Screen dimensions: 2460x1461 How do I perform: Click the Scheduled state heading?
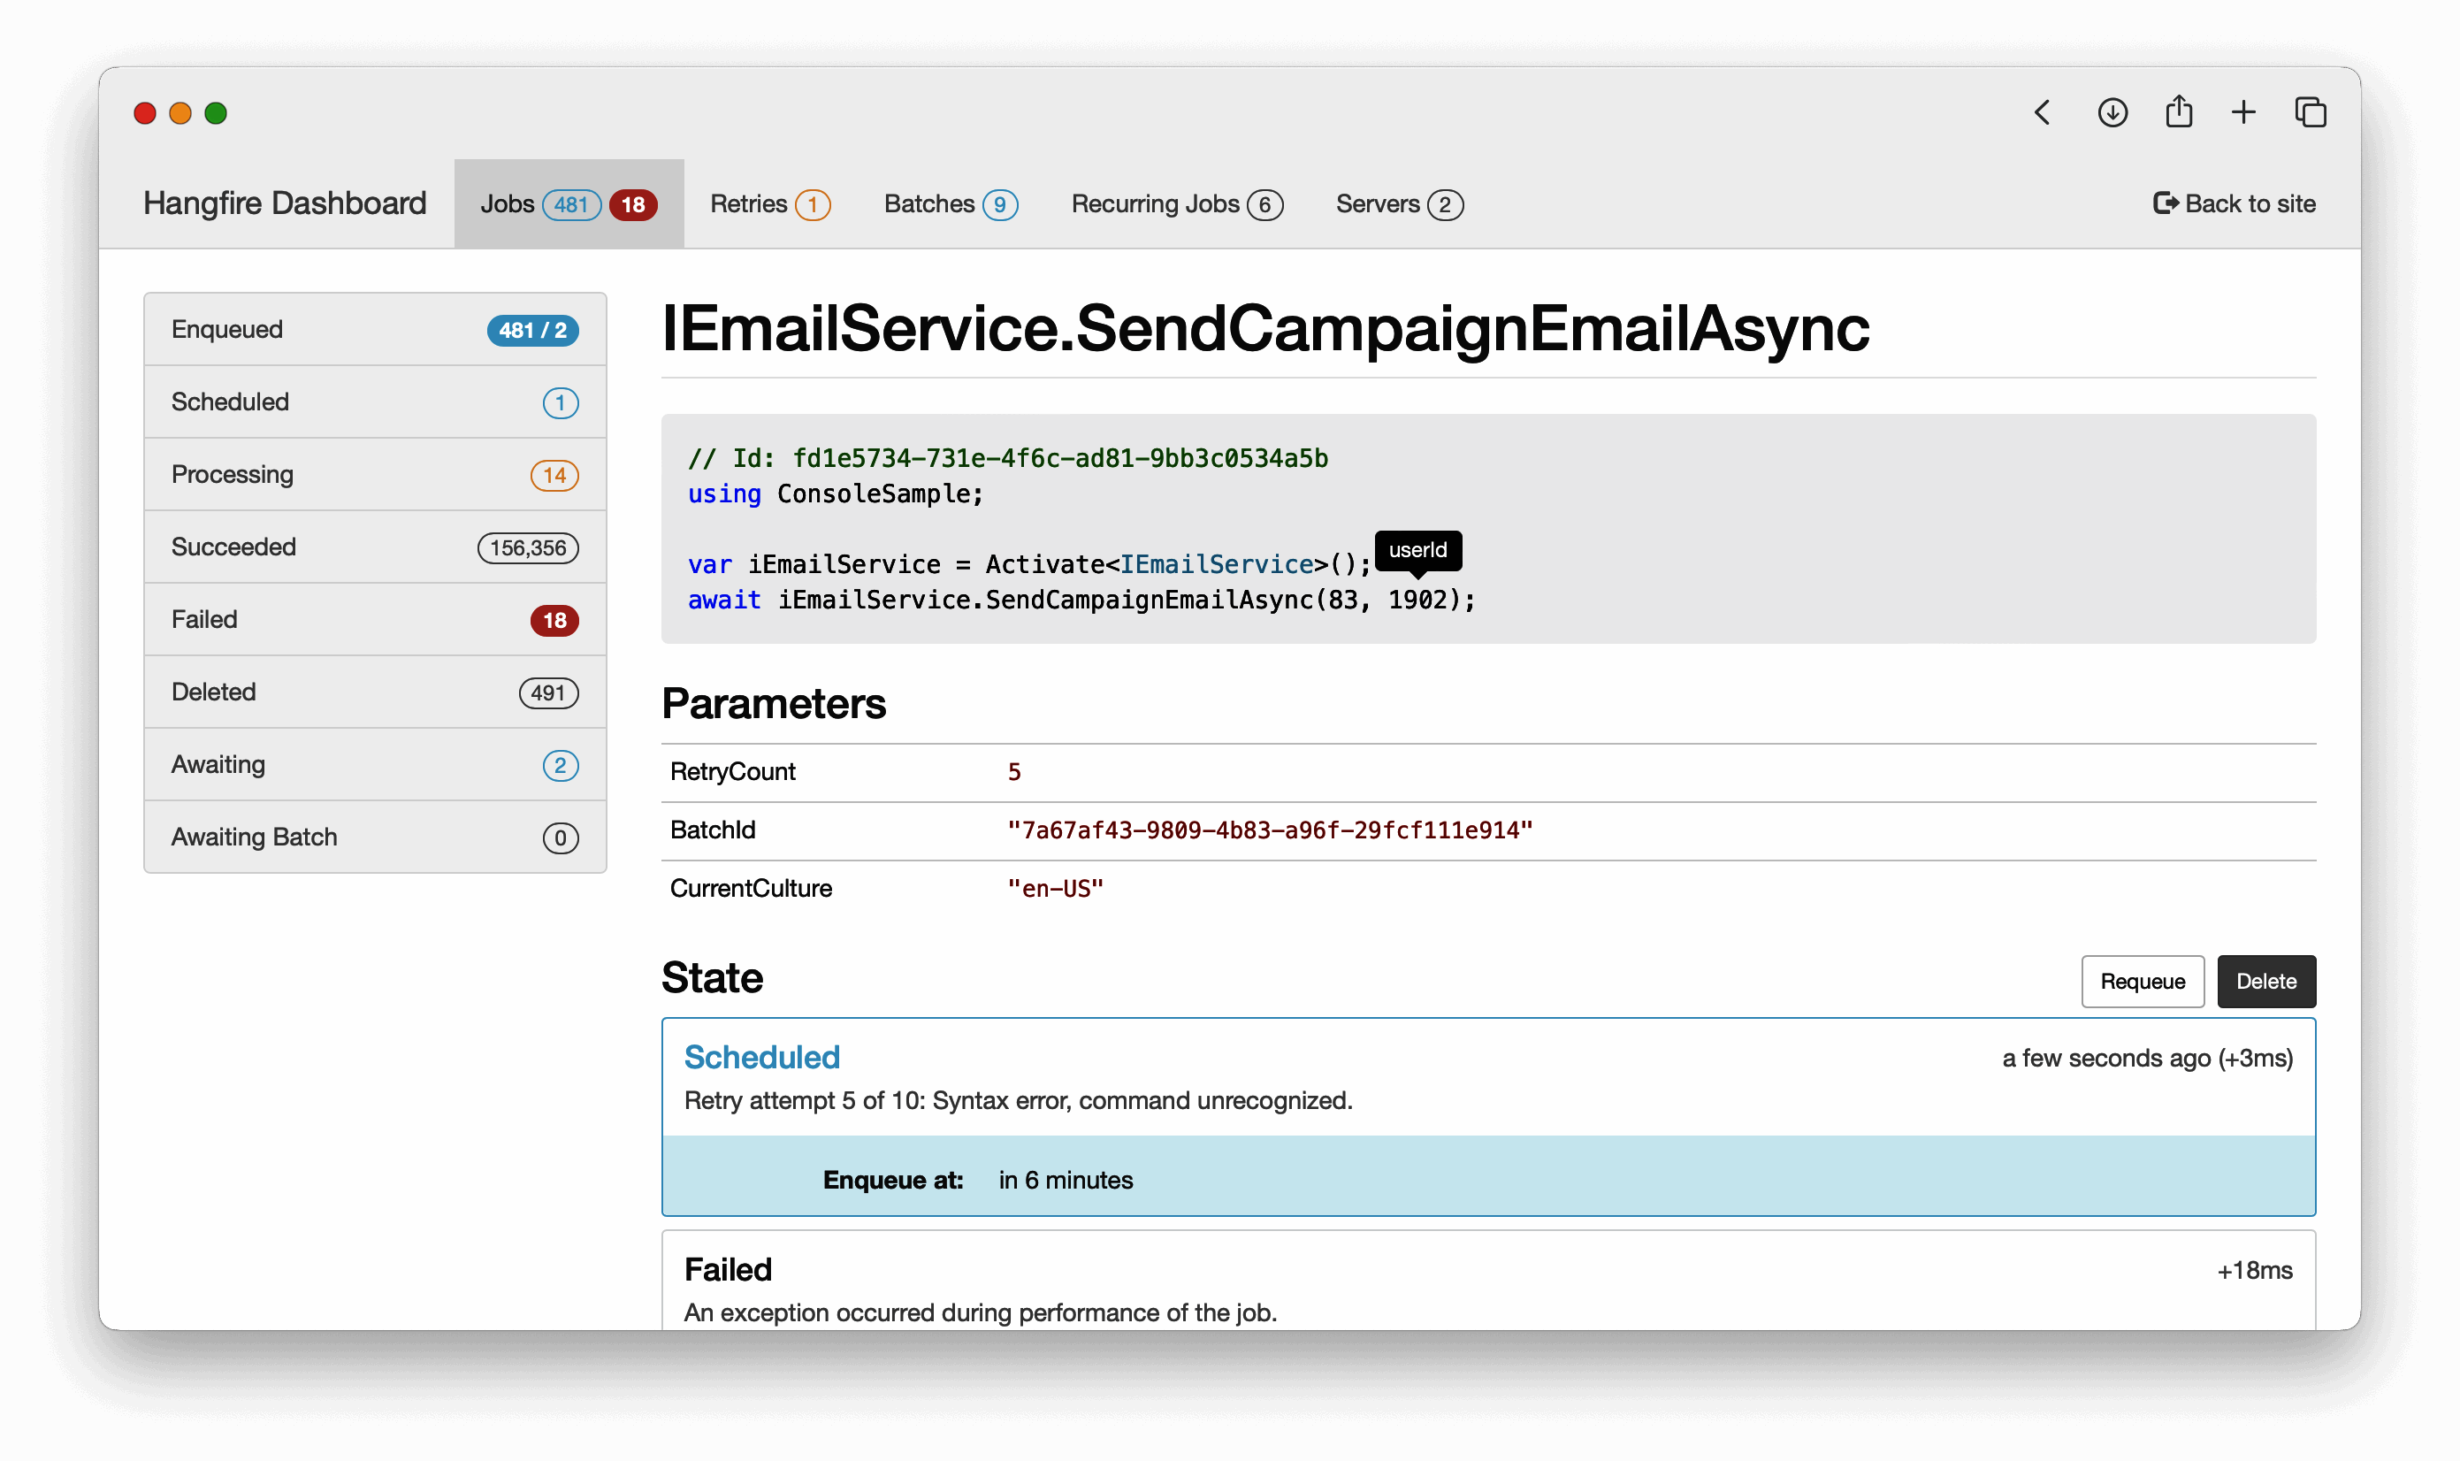coord(761,1056)
